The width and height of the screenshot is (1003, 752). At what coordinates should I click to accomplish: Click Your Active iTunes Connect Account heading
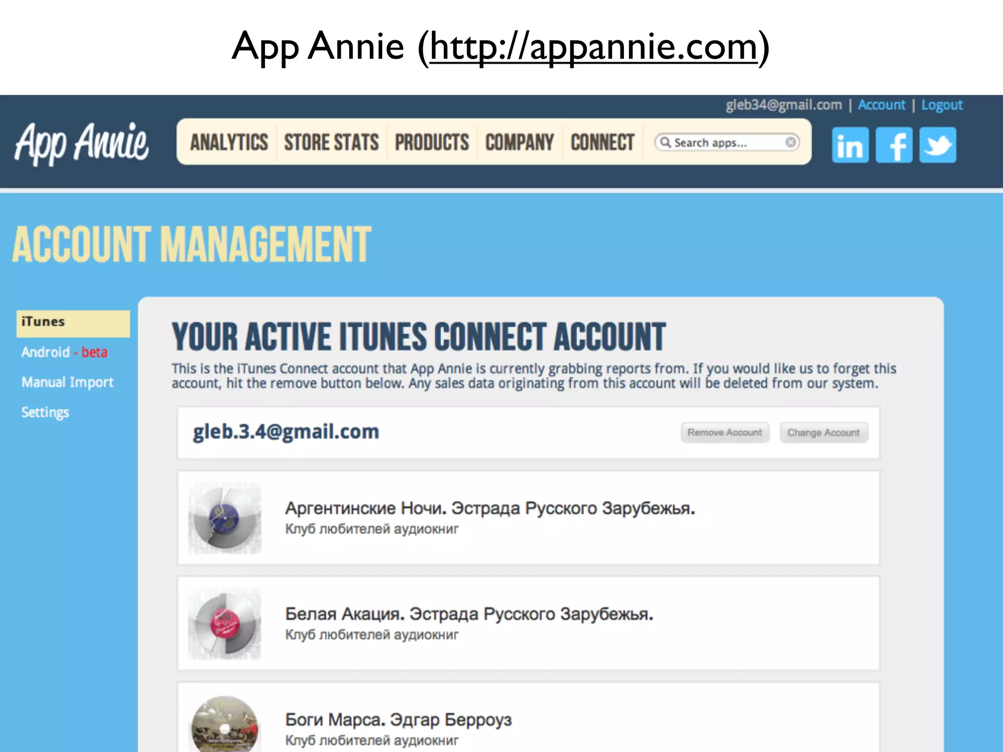tap(419, 337)
